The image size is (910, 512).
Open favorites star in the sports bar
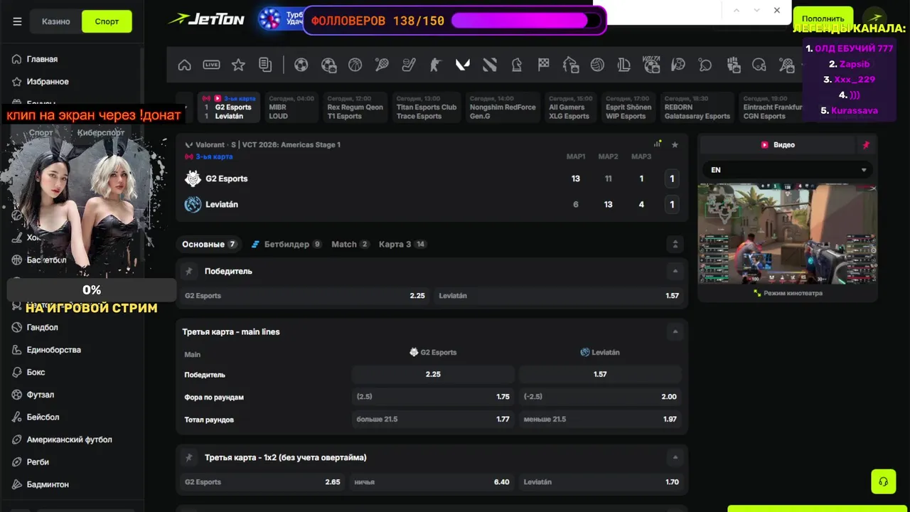(238, 65)
